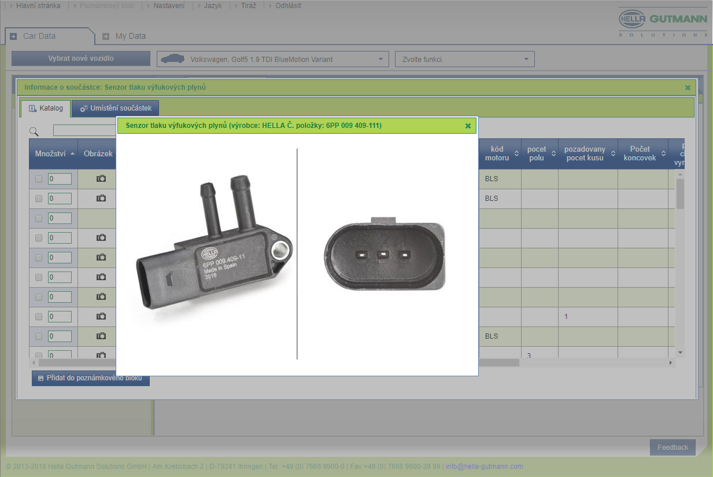
Task: Click the vertical scrollbar thumb of the table
Action: (680, 194)
